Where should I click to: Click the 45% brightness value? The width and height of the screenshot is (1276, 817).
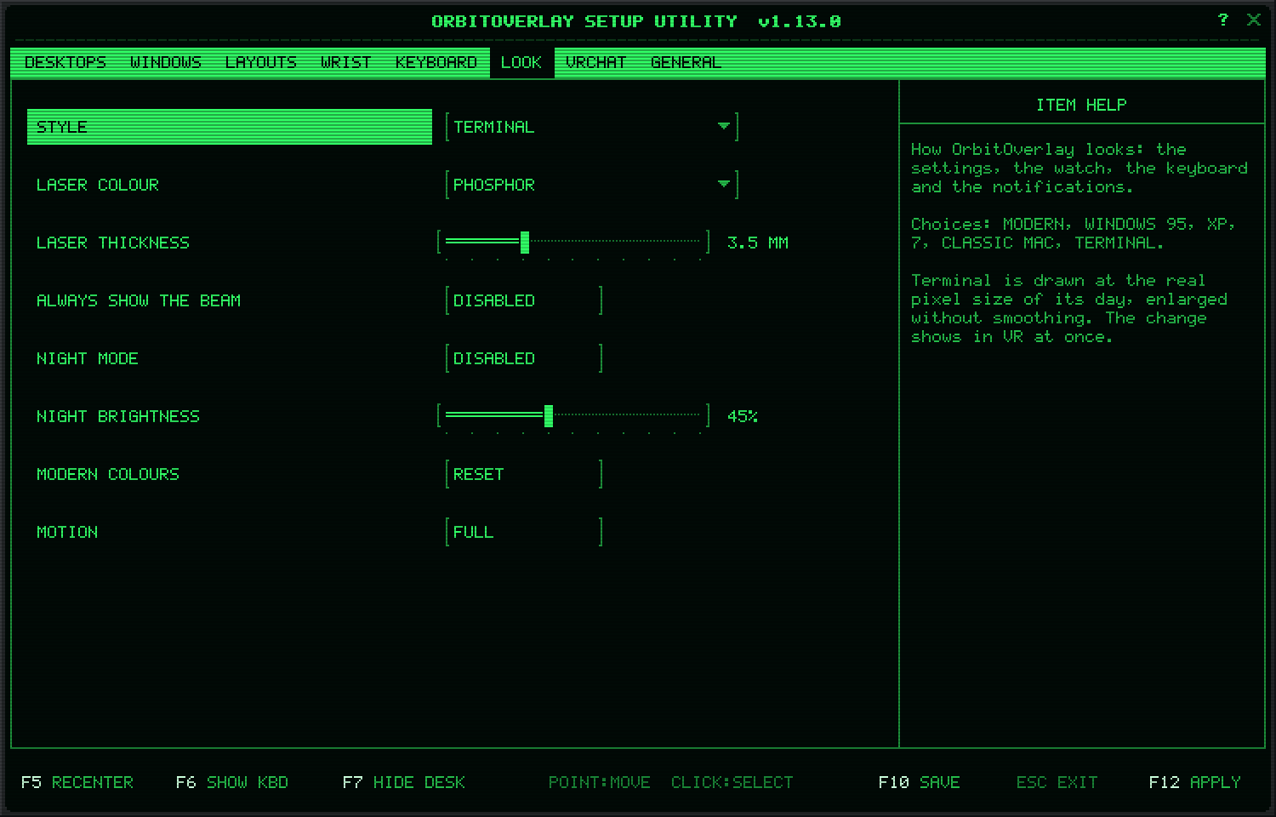click(x=743, y=416)
